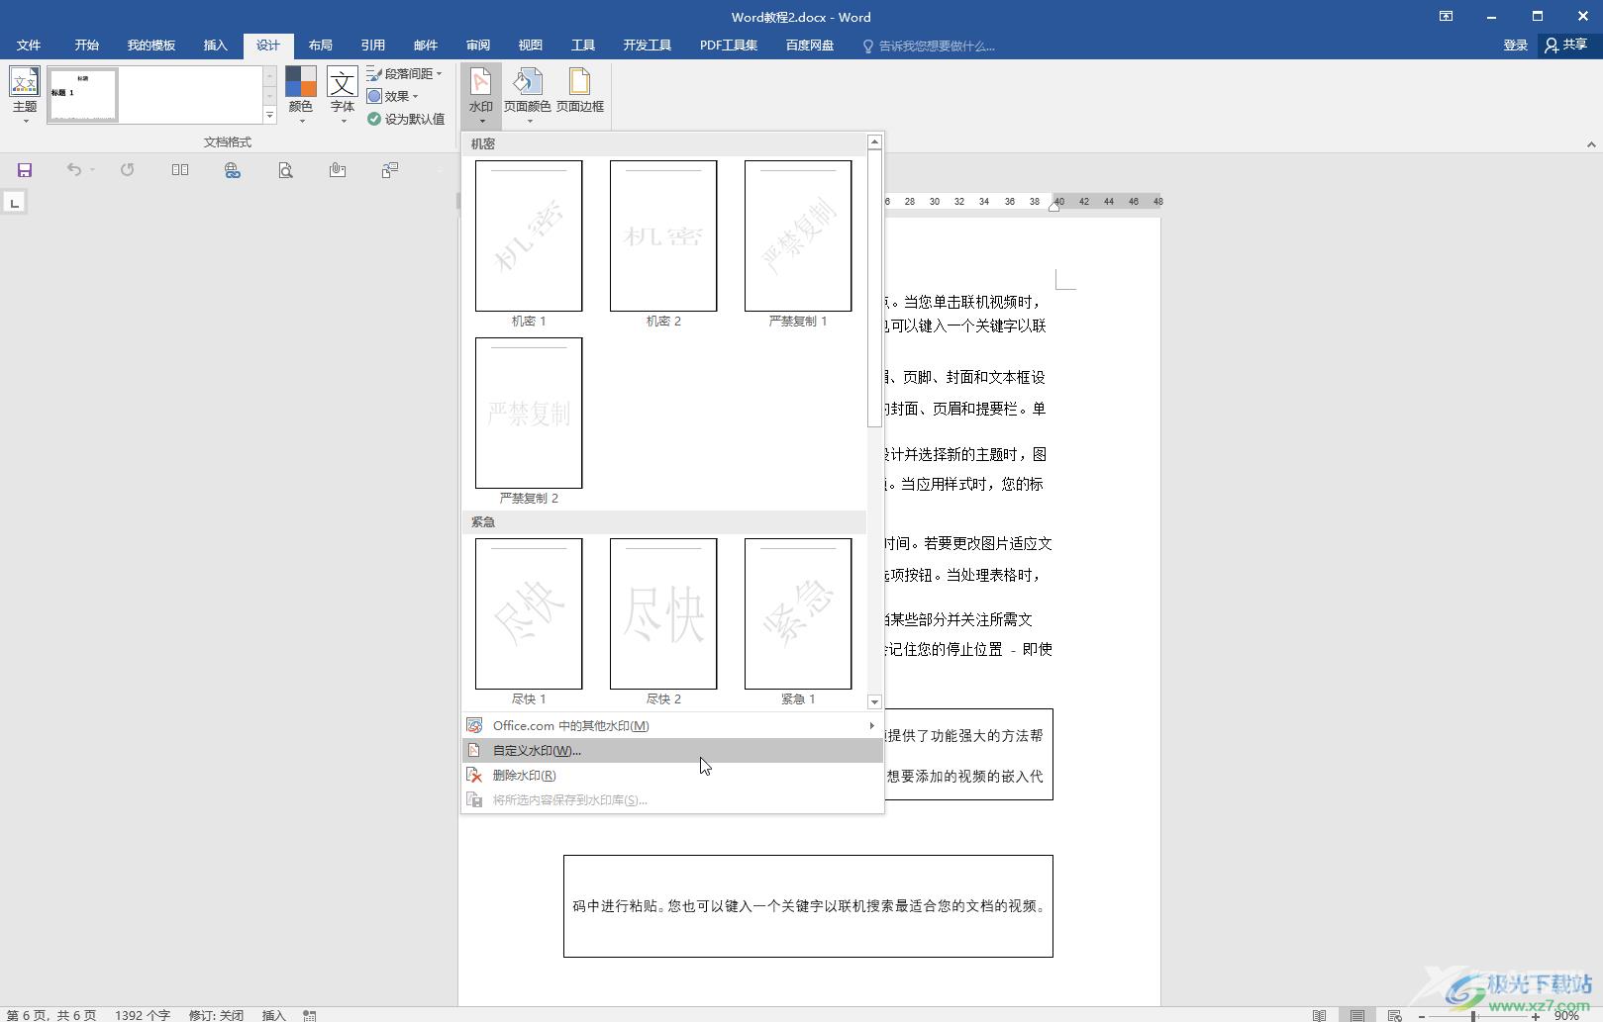Click the watermark gallery scroll down arrow

click(x=874, y=701)
